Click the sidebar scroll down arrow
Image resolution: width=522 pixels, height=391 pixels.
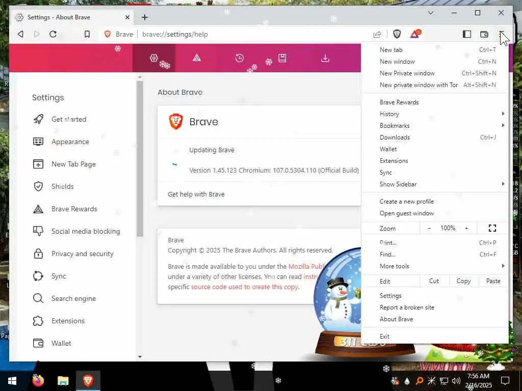click(140, 357)
